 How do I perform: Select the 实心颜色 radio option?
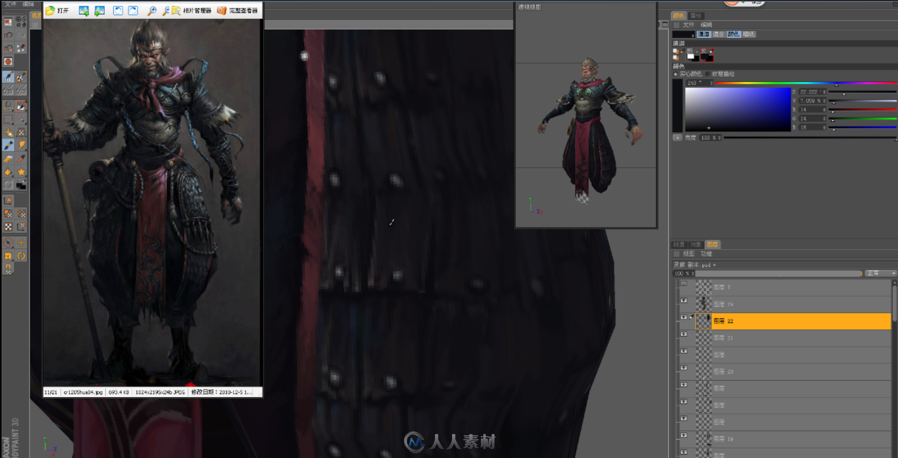676,74
